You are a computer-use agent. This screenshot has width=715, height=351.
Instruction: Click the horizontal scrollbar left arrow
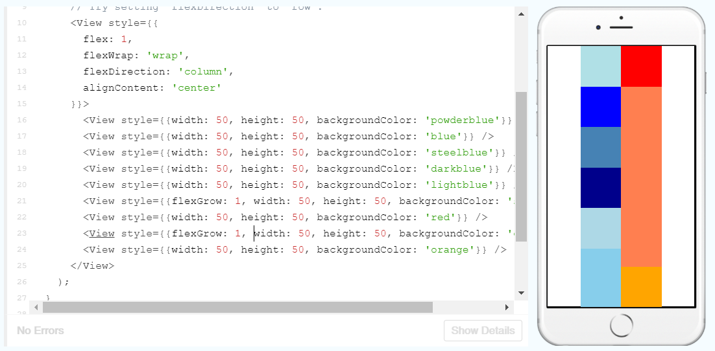(36, 307)
